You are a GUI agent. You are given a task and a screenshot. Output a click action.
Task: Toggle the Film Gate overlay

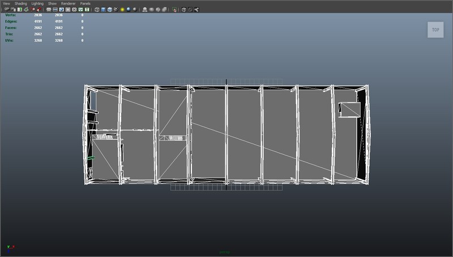(55, 10)
